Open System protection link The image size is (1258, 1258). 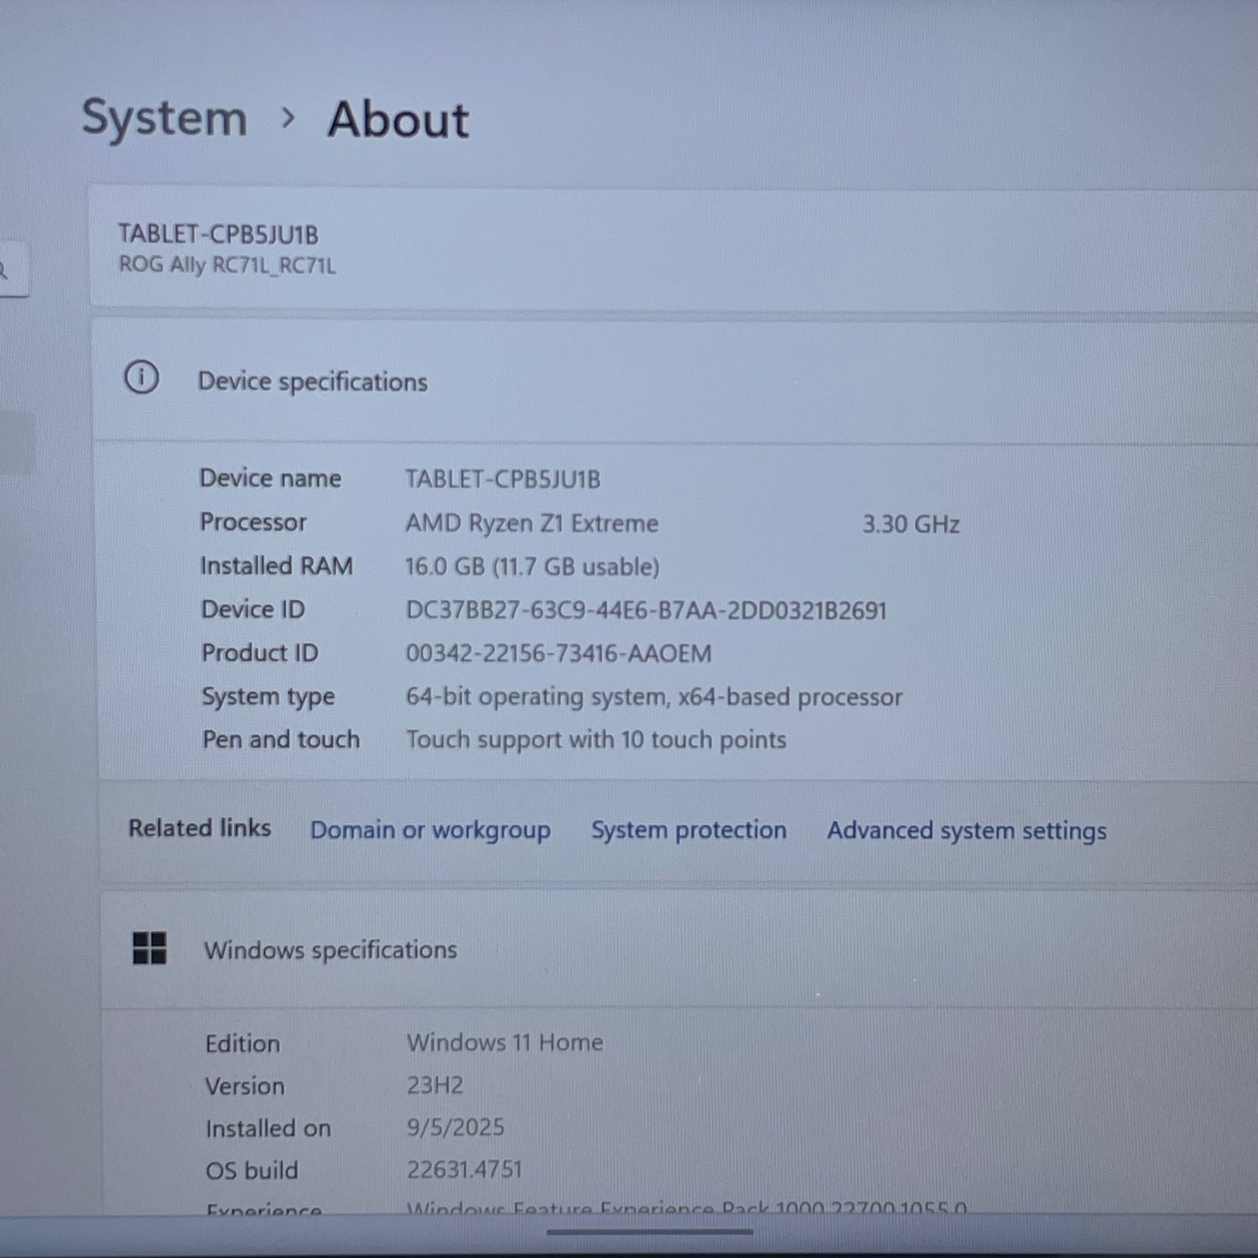point(689,829)
